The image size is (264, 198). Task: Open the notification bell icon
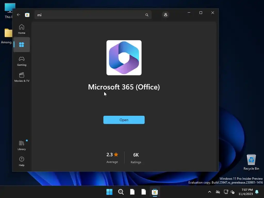coord(257,192)
